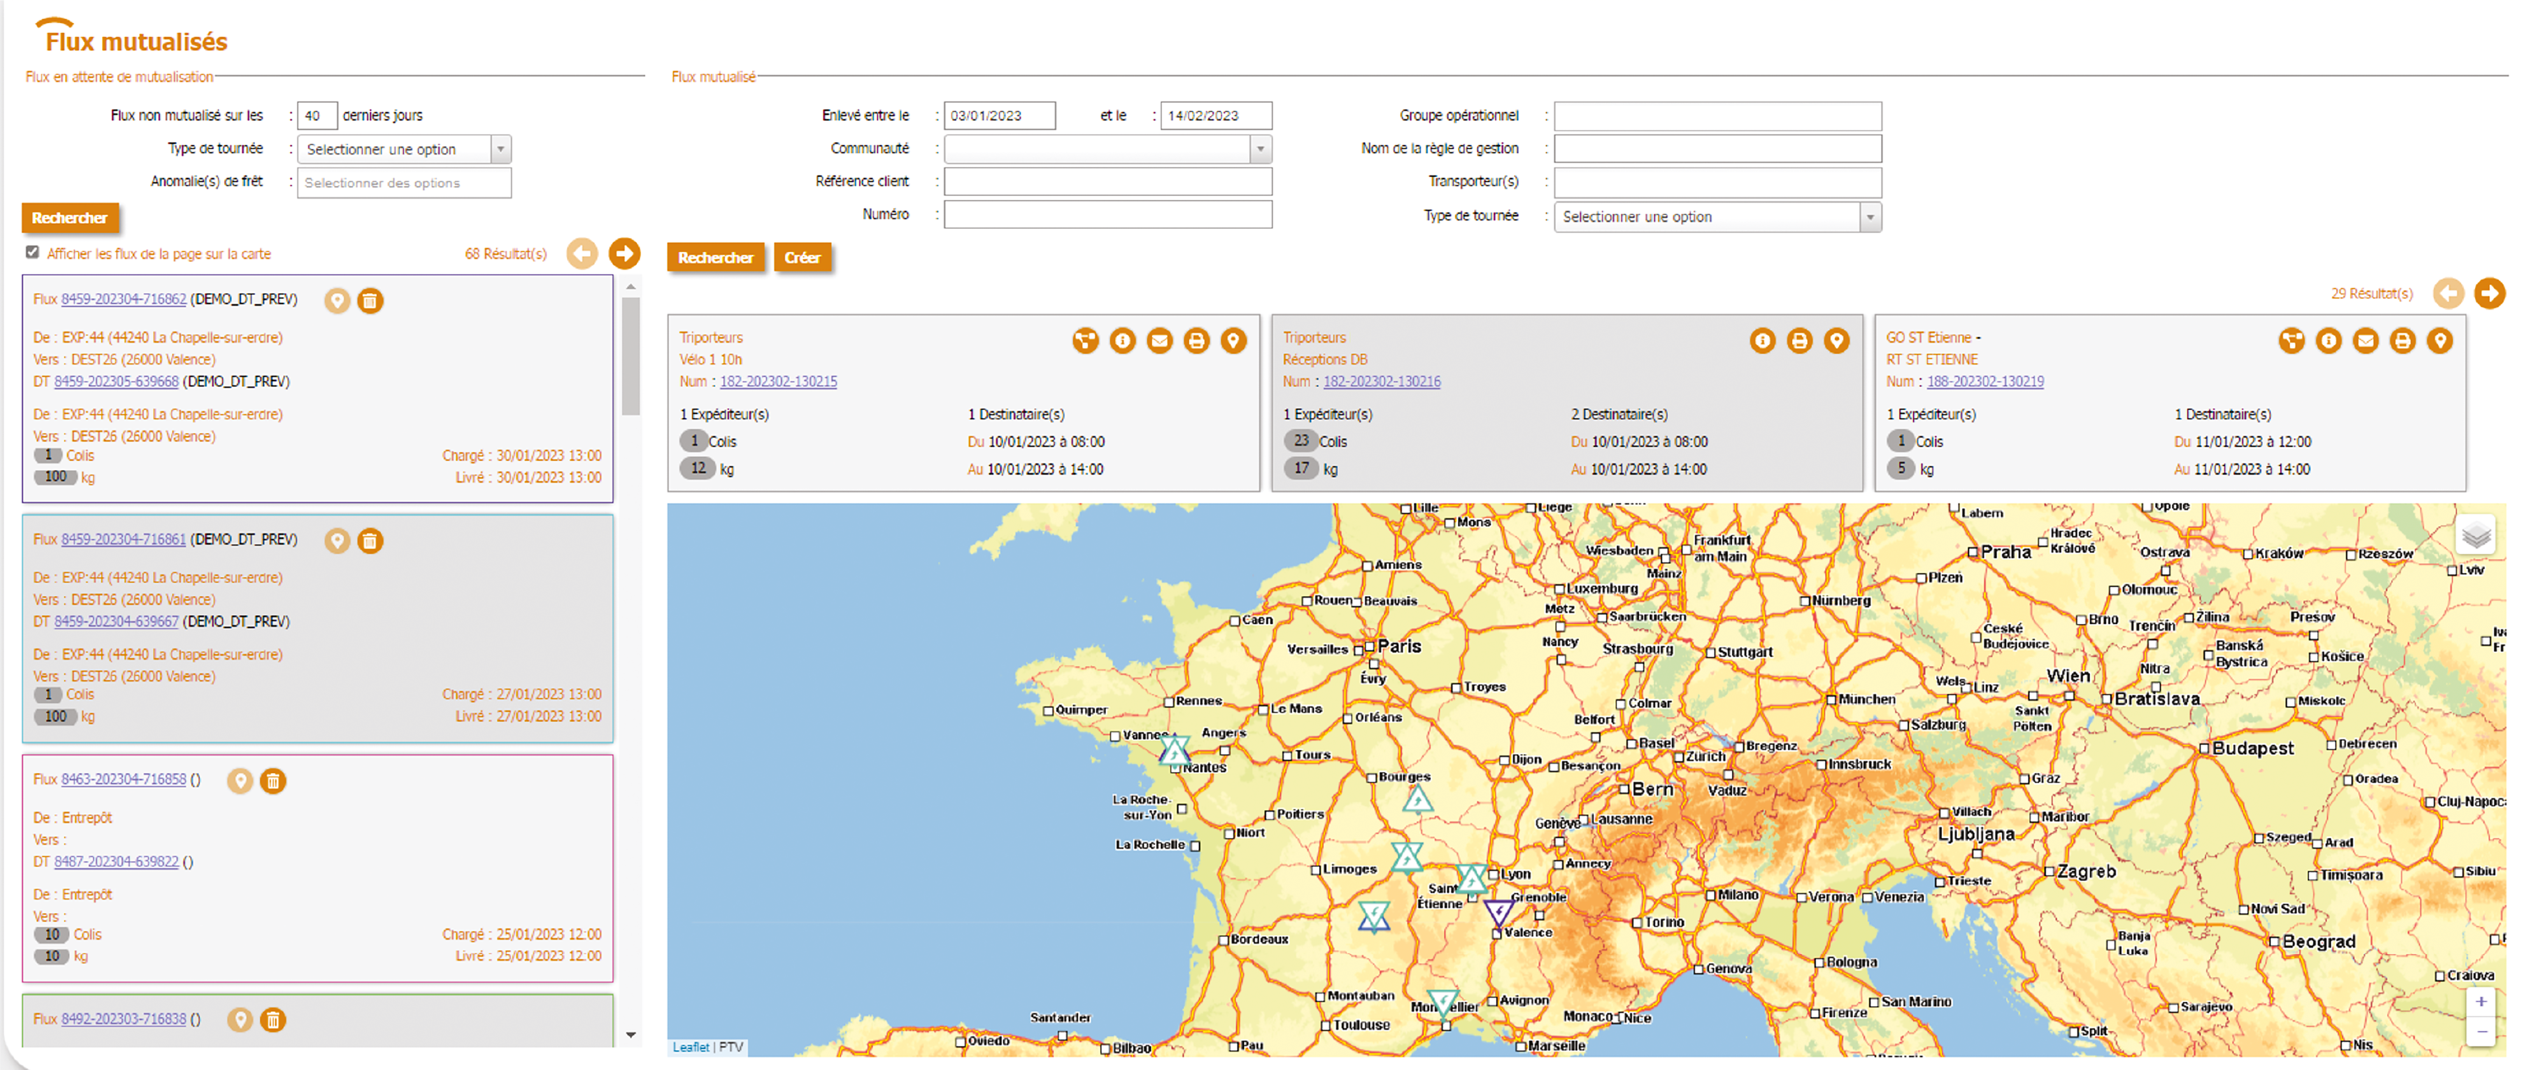
Task: Open the Communauté dropdown
Action: [x=1108, y=150]
